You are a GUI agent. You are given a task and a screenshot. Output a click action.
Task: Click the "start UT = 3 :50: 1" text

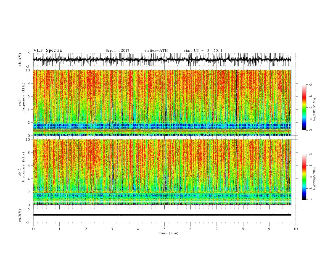203,50
